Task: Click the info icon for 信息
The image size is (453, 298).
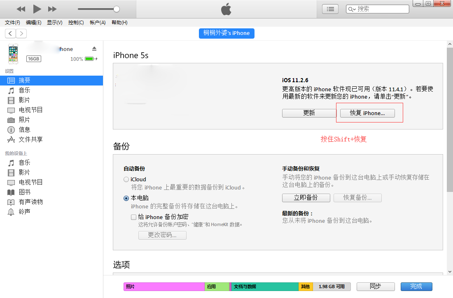Action: tap(11, 130)
